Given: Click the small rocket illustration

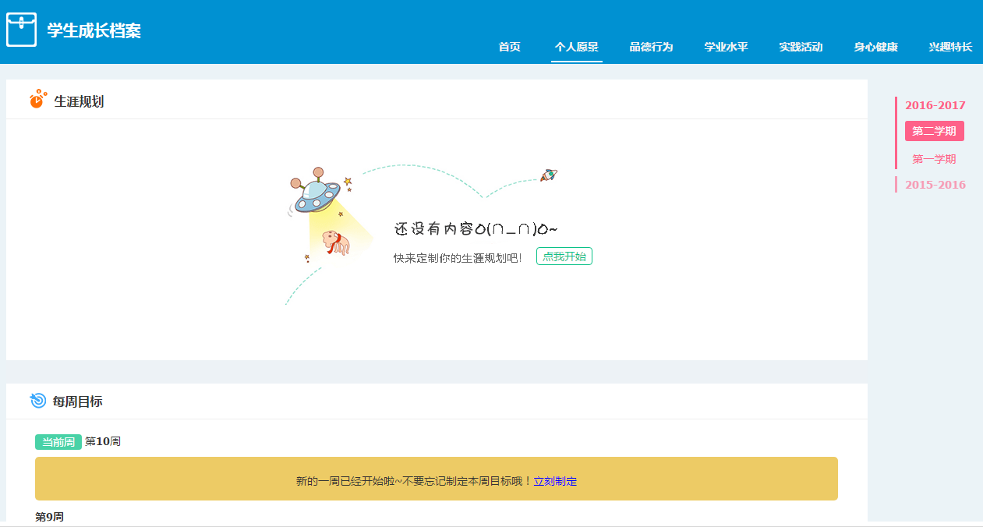Looking at the screenshot, I should (549, 175).
